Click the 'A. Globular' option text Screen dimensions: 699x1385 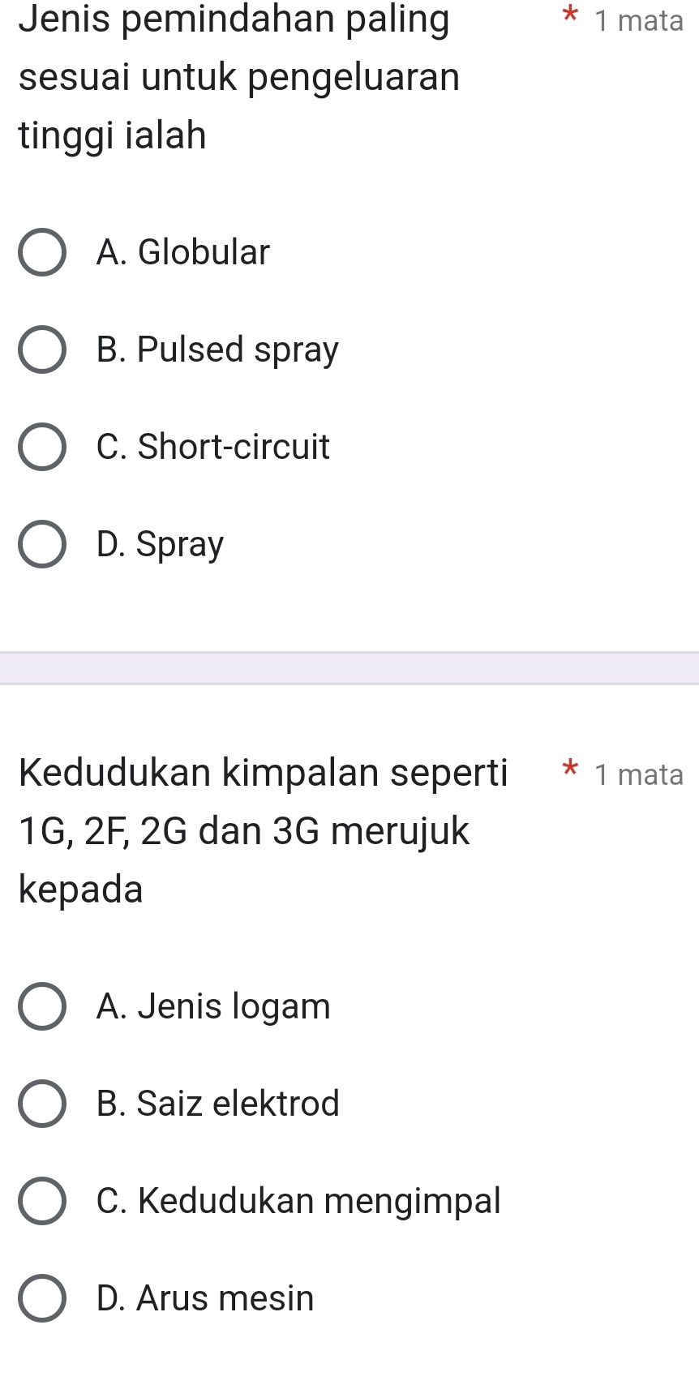pyautogui.click(x=182, y=252)
